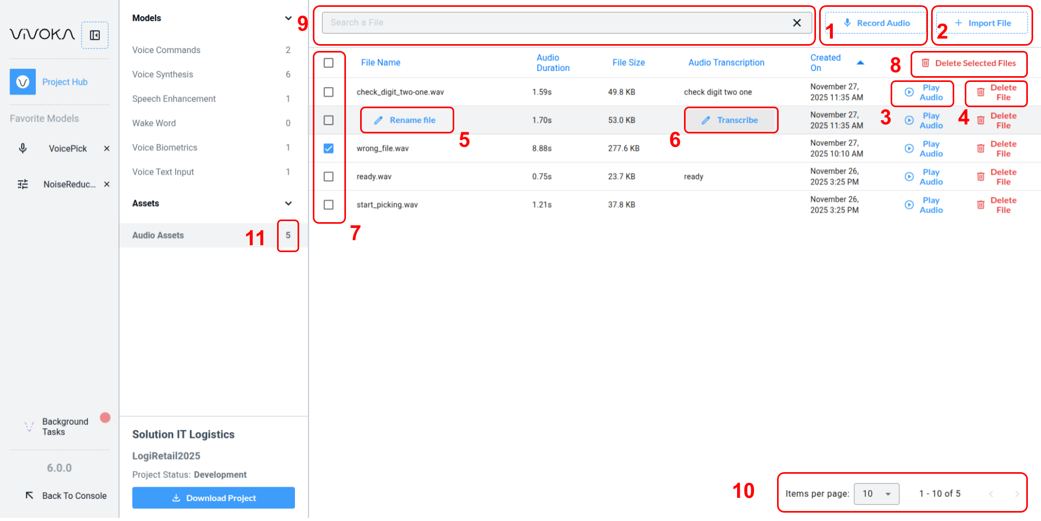Uncheck the wrong_file.wav checkbox
This screenshot has height=521, width=1041.
329,149
